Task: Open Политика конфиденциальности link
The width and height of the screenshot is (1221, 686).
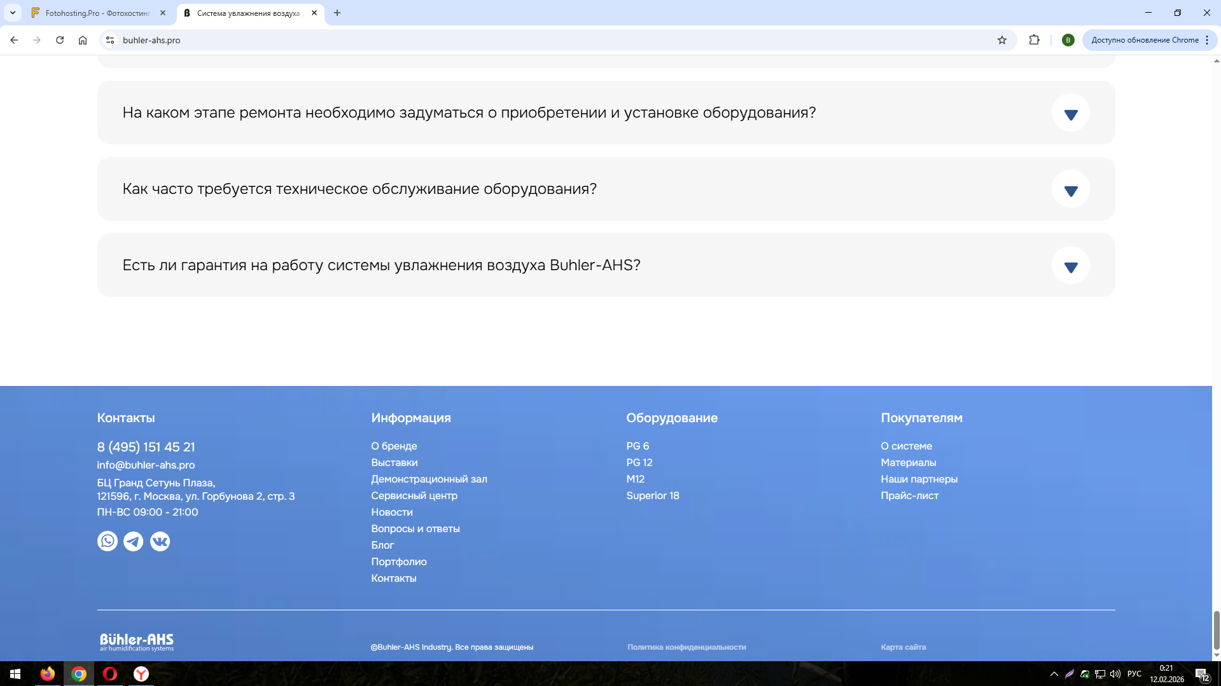Action: tap(687, 647)
